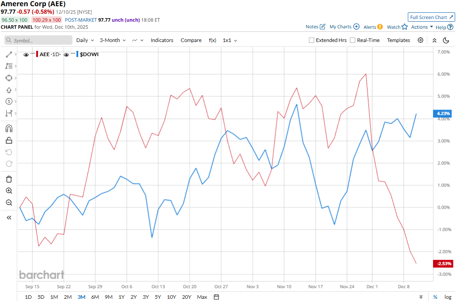
Task: Click the undo arrow
Action: [9, 152]
